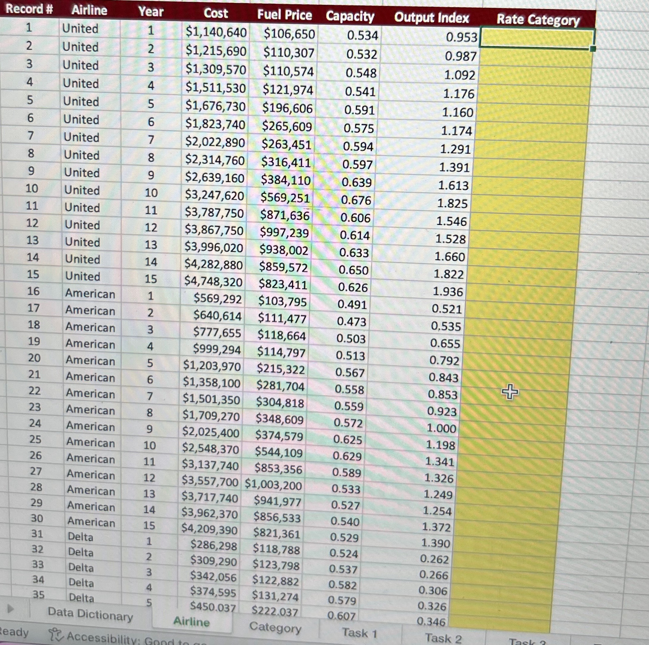649x645 pixels.
Task: Click the Output Index column header
Action: (431, 17)
